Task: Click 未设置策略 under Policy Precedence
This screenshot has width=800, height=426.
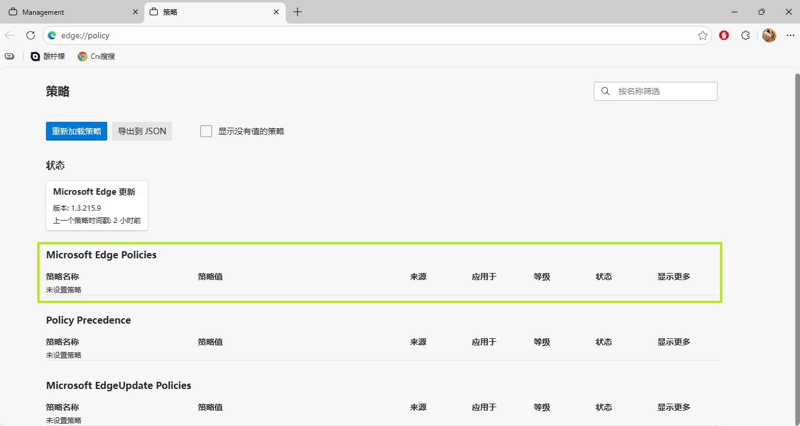Action: [64, 355]
